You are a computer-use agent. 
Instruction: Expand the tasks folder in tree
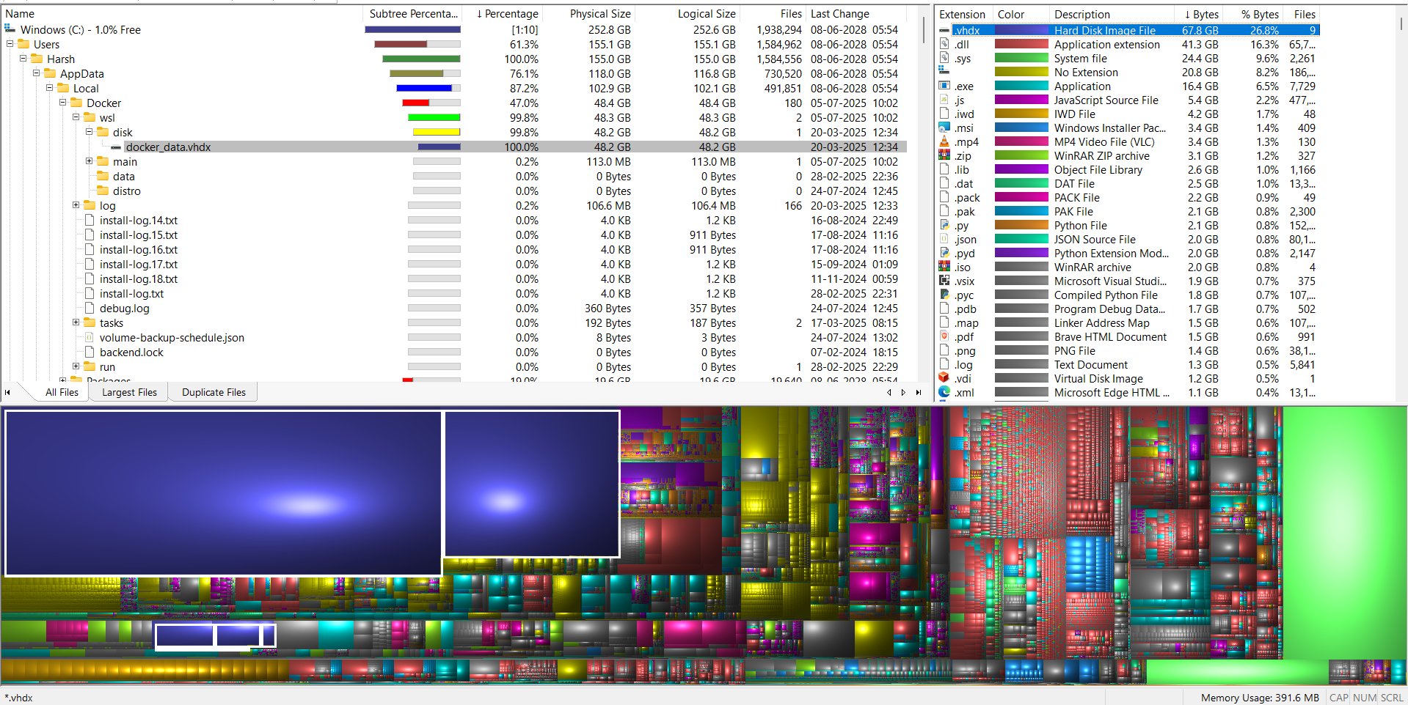pos(76,322)
